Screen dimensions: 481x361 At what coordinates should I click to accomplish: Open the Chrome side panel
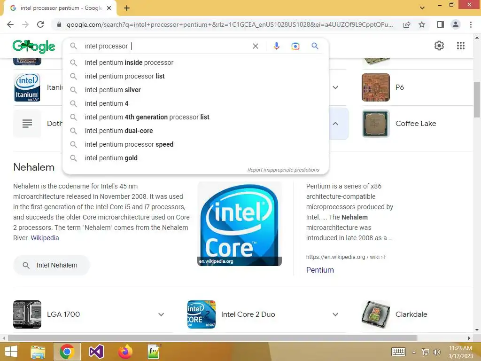(441, 24)
